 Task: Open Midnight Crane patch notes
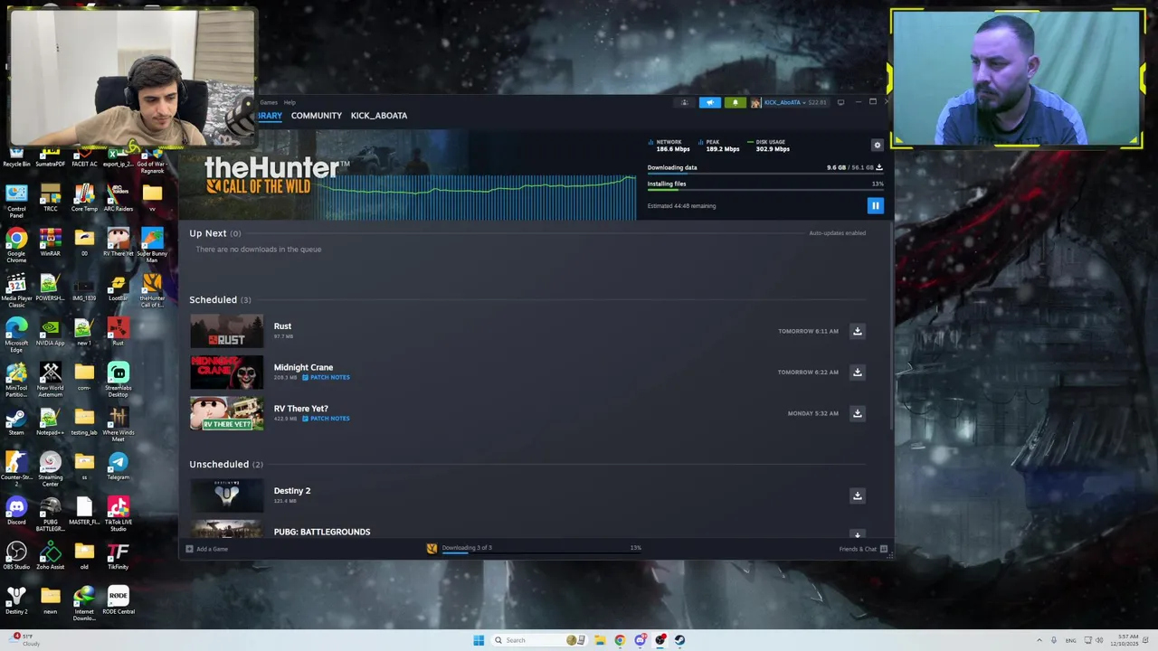326,378
